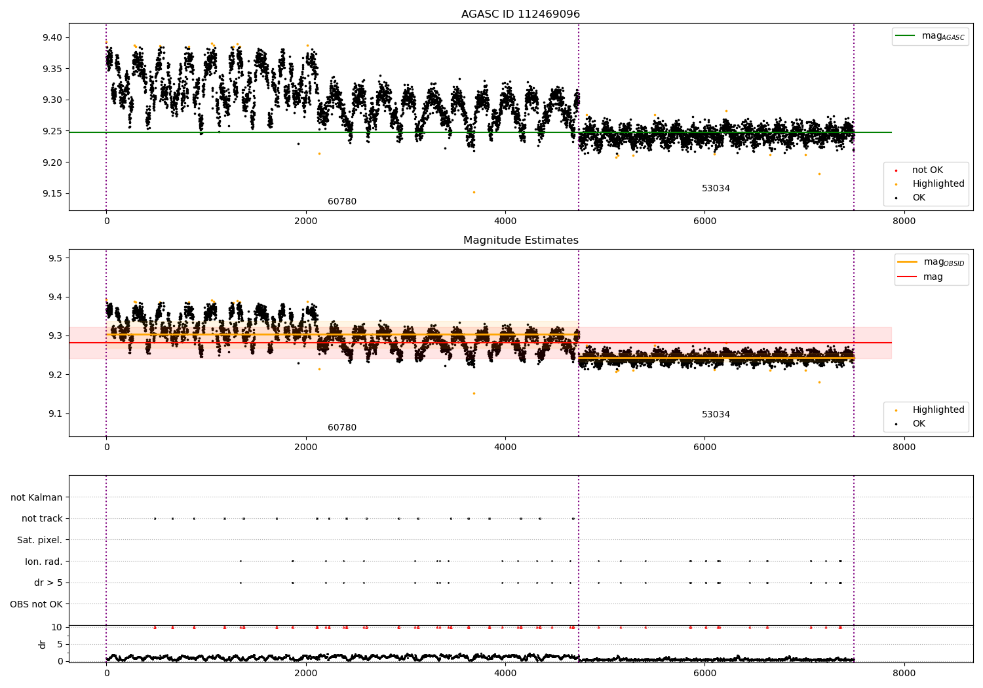The image size is (983, 688).
Task: Click the mag OBSID legend entry
Action: click(x=931, y=263)
